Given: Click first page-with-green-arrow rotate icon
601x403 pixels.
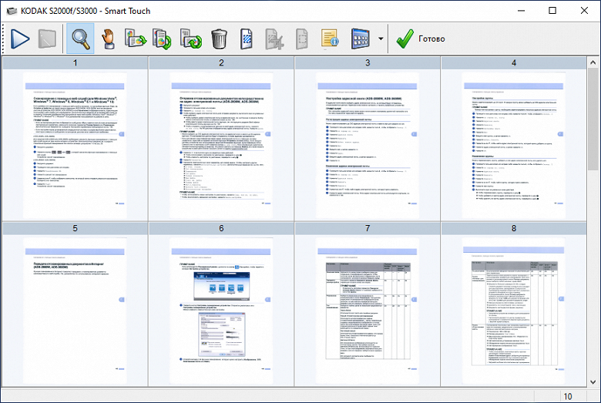Looking at the screenshot, I should click(x=136, y=39).
